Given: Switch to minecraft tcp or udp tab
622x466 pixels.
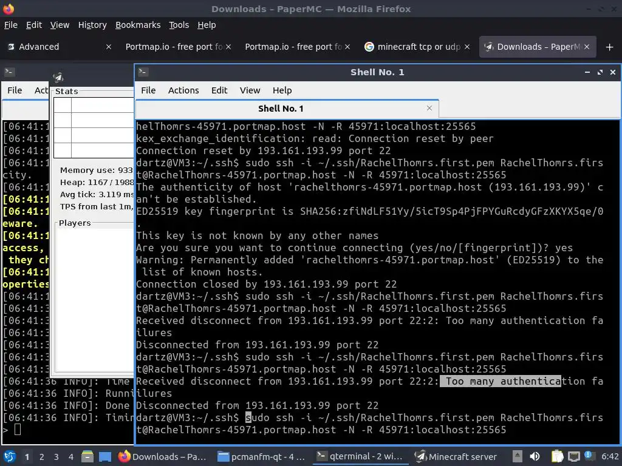Looking at the screenshot, I should [417, 47].
